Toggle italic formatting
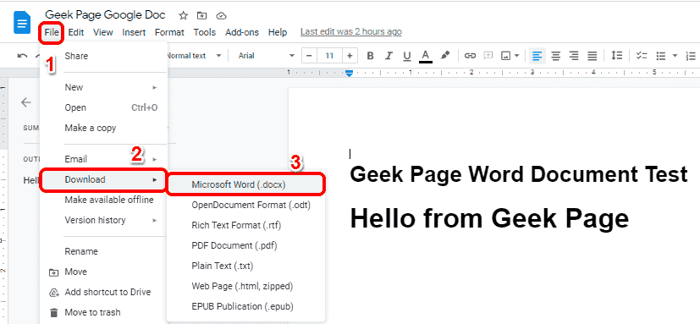Viewport: 700px width, 324px height. click(389, 56)
